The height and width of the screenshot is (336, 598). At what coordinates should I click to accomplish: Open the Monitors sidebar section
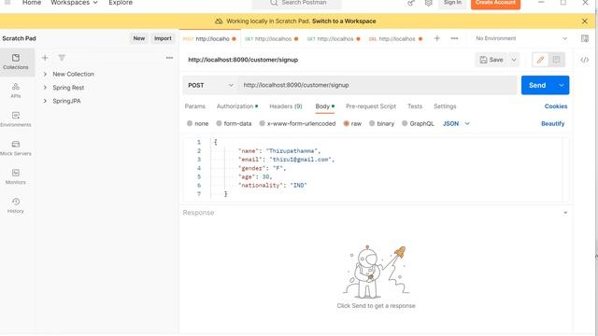pyautogui.click(x=16, y=176)
